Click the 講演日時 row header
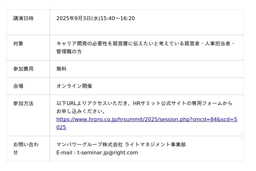Viewport: 256px width, 171px height. click(x=23, y=19)
